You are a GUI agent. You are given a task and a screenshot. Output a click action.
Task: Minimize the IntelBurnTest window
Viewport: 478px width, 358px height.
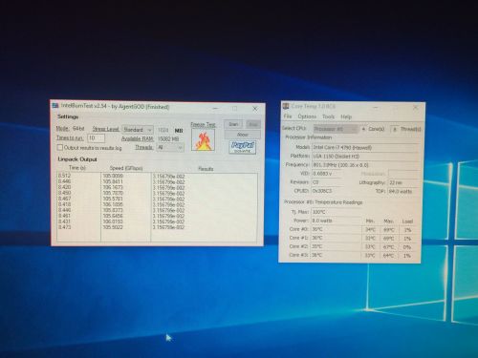point(215,108)
